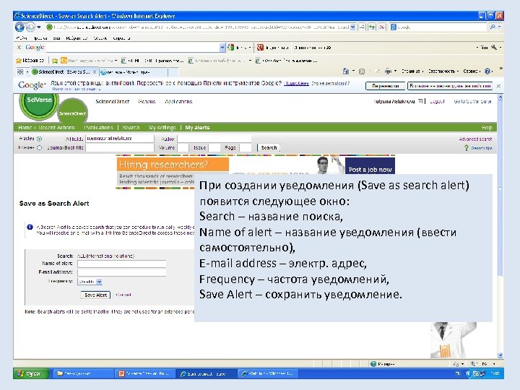Open the PowerPoint taskbar item

click(144, 374)
